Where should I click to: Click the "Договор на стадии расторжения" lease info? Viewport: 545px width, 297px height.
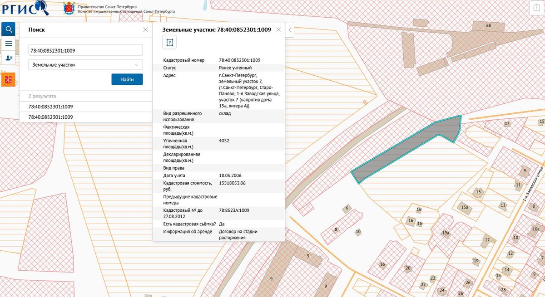238,234
